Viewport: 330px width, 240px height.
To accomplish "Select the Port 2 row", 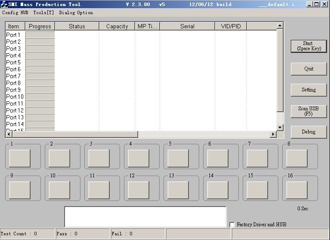I will (x=141, y=42).
